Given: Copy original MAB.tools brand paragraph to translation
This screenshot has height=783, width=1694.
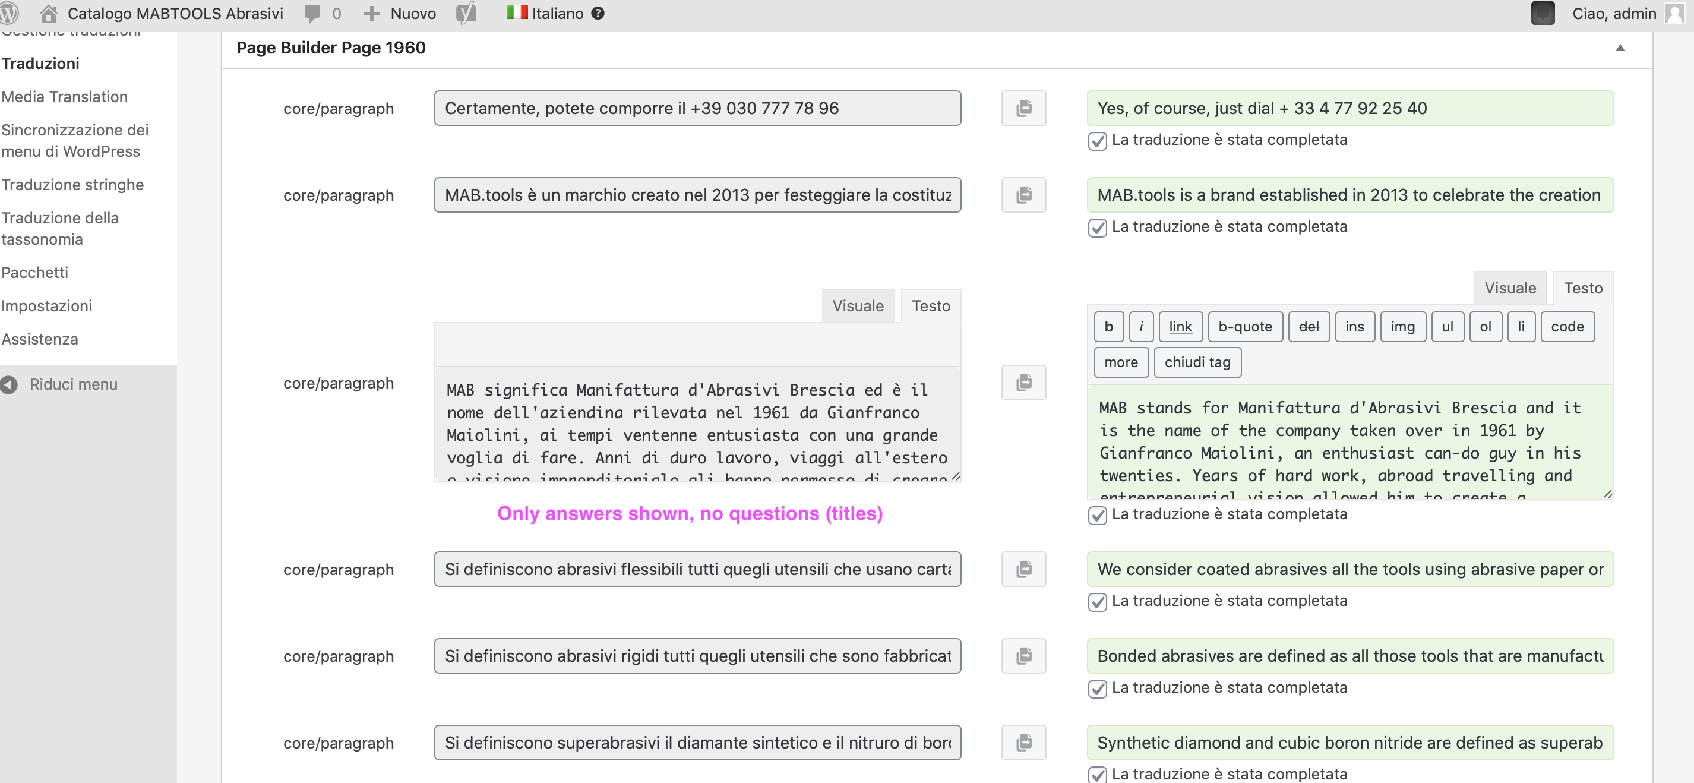Looking at the screenshot, I should click(x=1023, y=195).
